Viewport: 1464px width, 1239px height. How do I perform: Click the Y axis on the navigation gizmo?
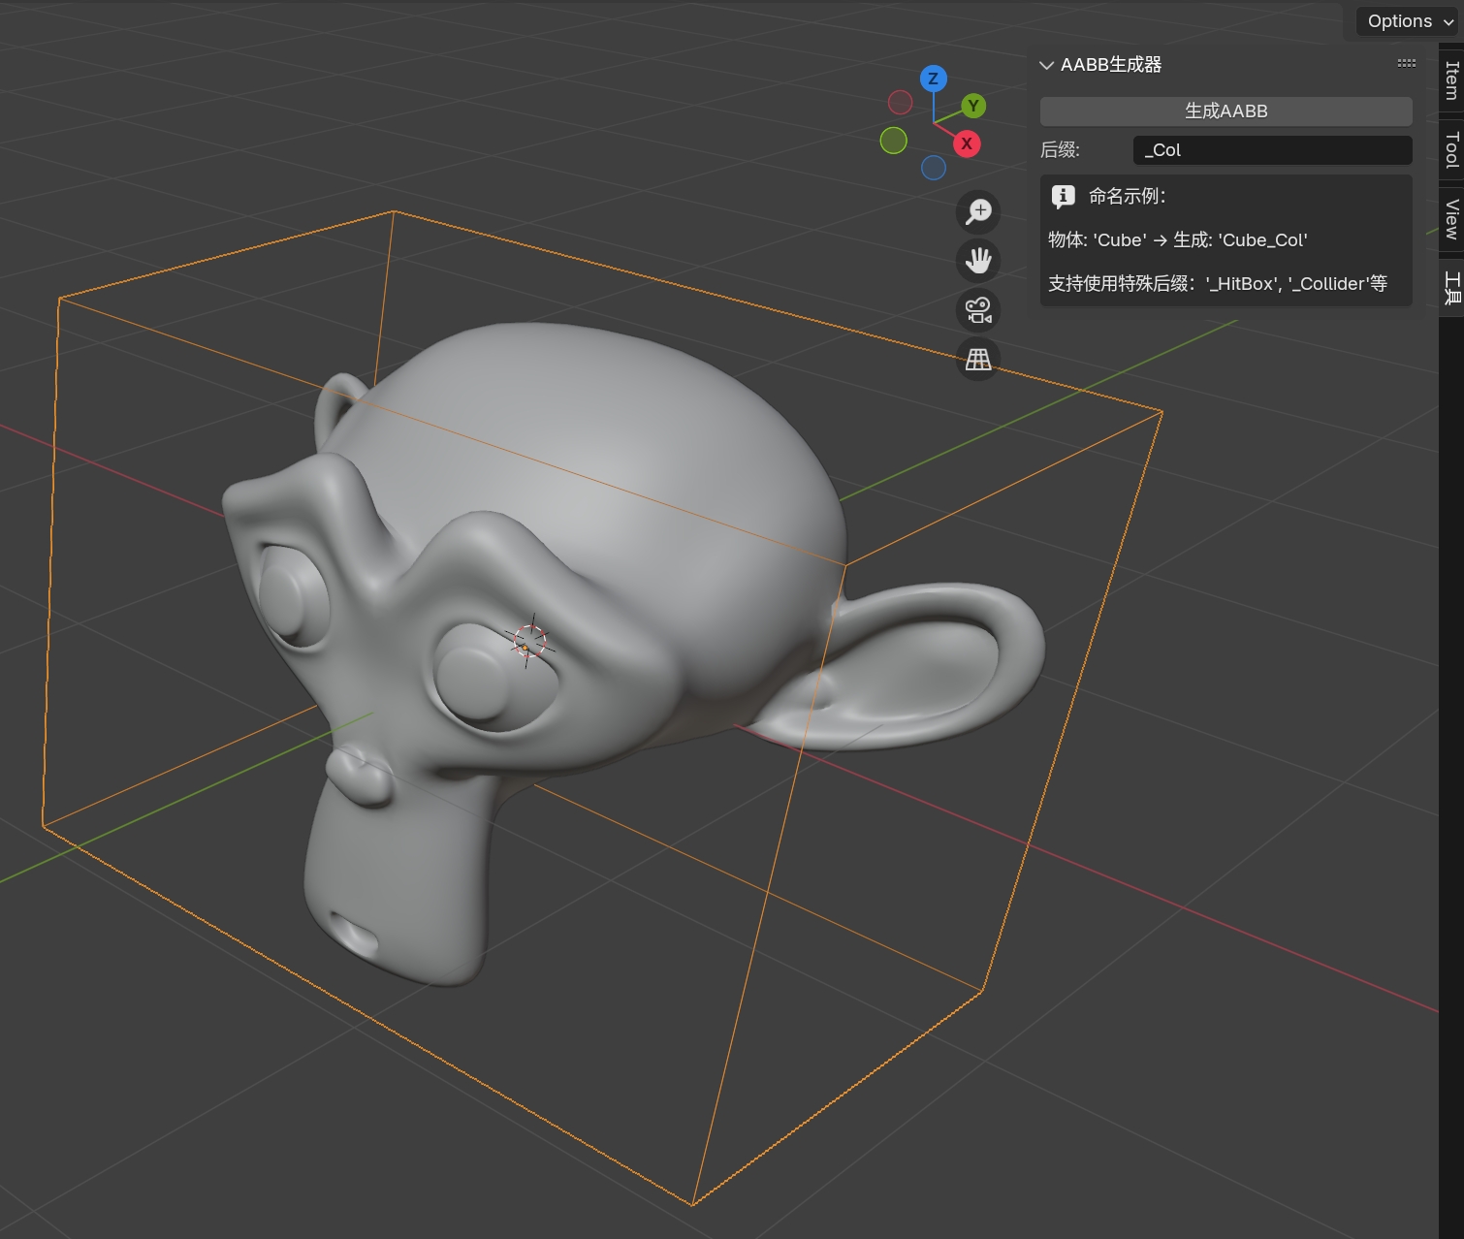[x=972, y=107]
